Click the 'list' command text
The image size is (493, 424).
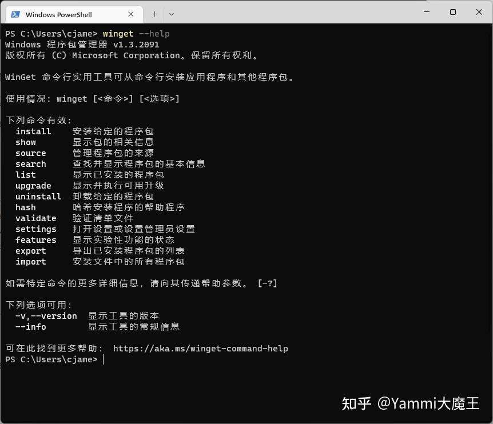tap(26, 175)
